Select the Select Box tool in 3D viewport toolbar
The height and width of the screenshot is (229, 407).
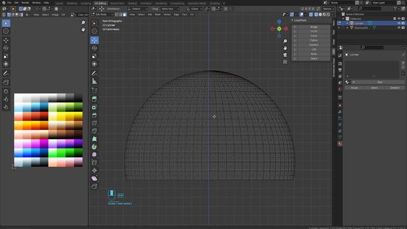[x=94, y=24]
